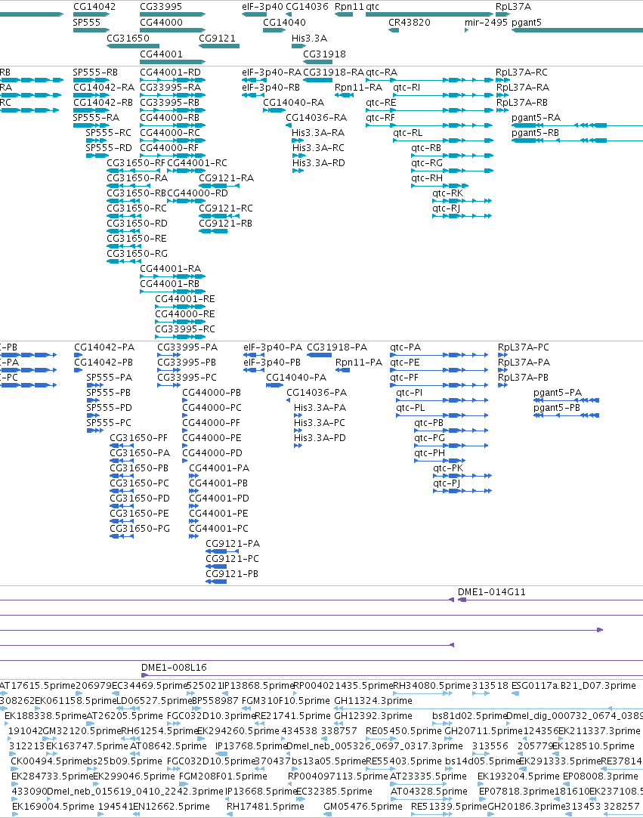643x818 pixels.
Task: Select the RpL37A gene label
Action: click(514, 7)
